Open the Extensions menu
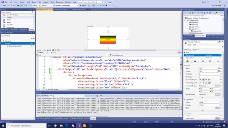The image size is (228, 128). point(59,2)
